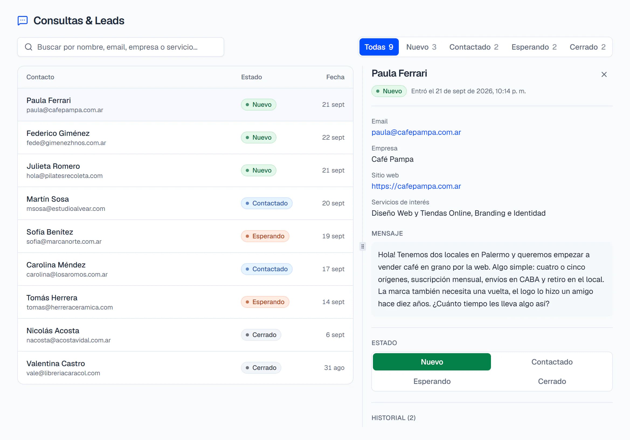Click the msosa@estudioalvear.com email text
This screenshot has width=630, height=440.
click(65, 209)
